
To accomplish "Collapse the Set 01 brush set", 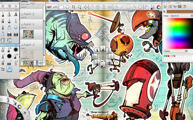I will (x=16, y=45).
